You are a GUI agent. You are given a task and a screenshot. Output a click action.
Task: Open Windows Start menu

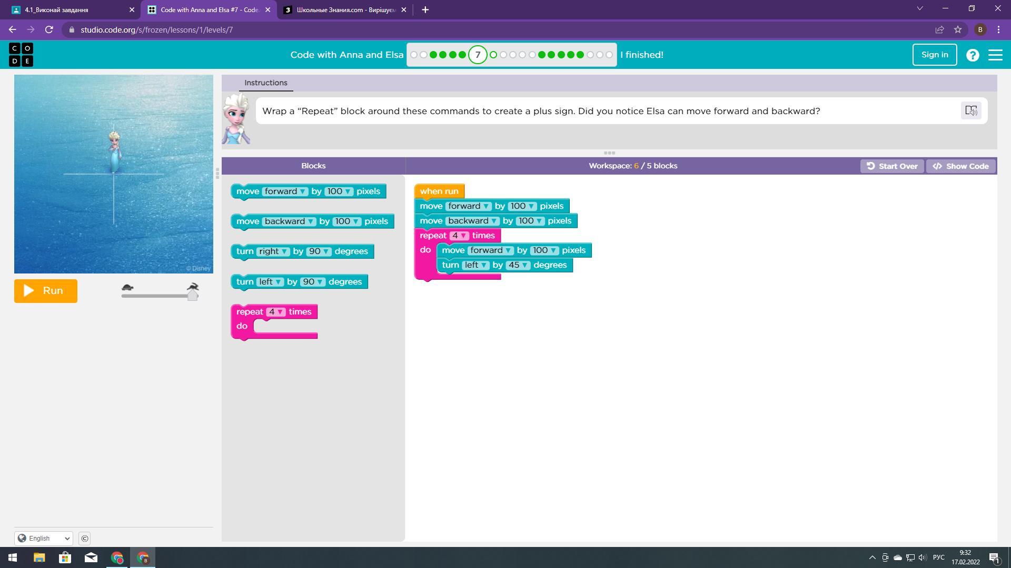click(13, 557)
